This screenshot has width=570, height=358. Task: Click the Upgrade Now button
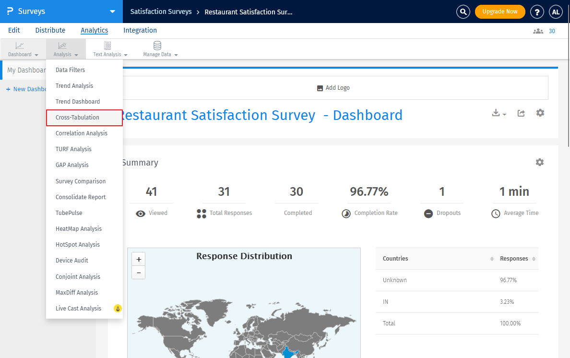tap(500, 12)
